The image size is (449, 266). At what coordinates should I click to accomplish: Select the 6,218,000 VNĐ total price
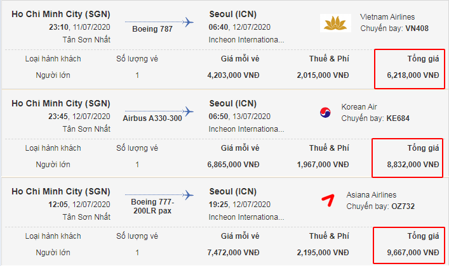413,75
